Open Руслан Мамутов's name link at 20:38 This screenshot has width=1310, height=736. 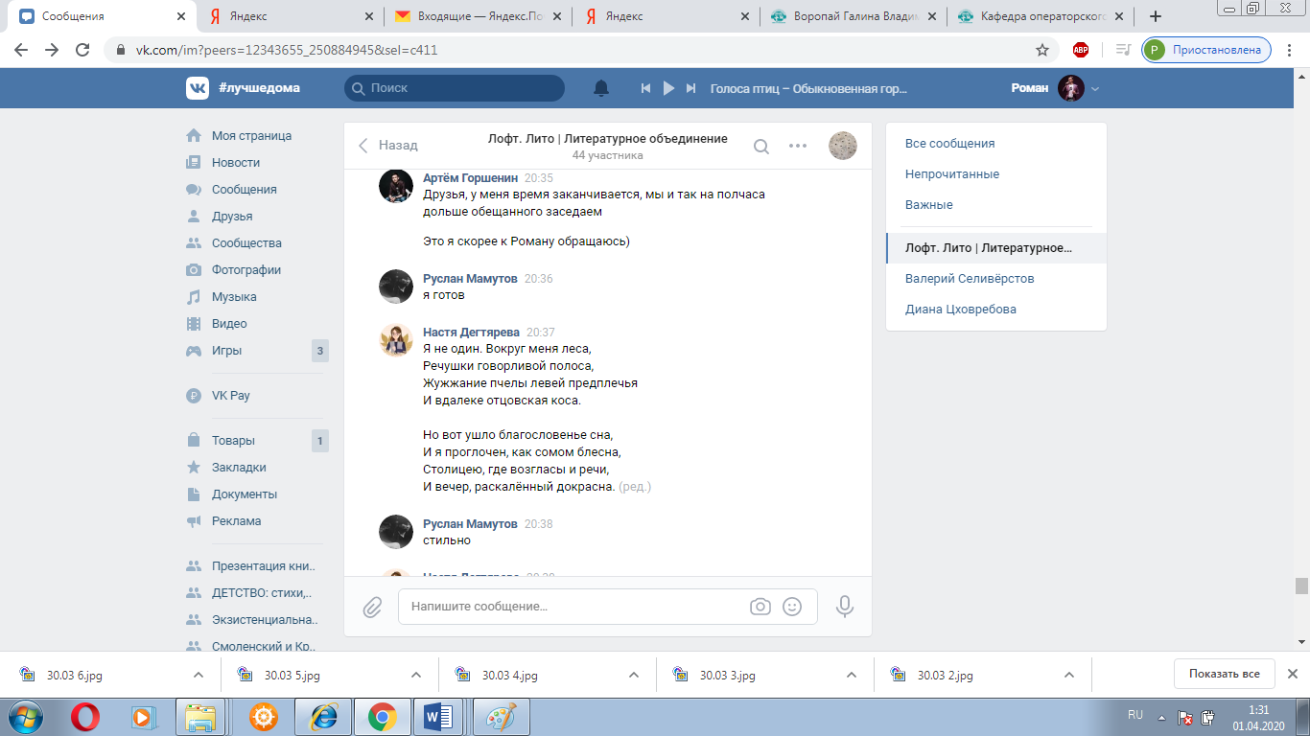[x=470, y=524]
